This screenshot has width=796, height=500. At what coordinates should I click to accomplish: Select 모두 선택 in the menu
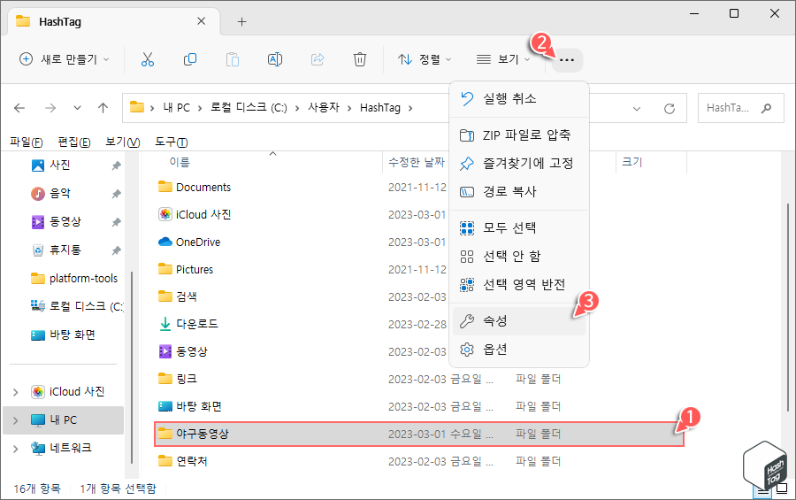coord(519,227)
